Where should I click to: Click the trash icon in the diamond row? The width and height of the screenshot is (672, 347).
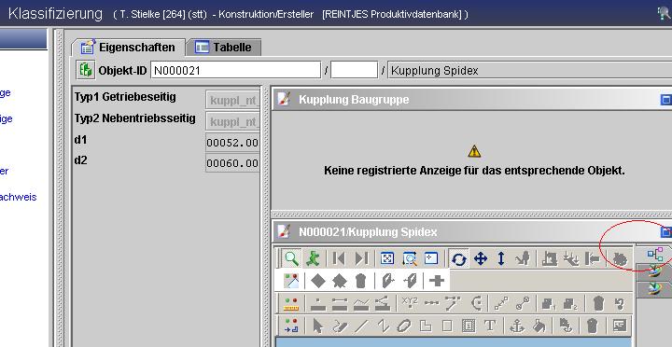tap(361, 281)
